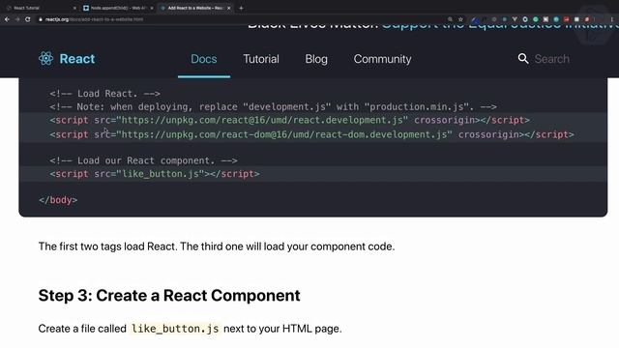Click the inline like_button.js code text
The height and width of the screenshot is (348, 619).
[175, 329]
